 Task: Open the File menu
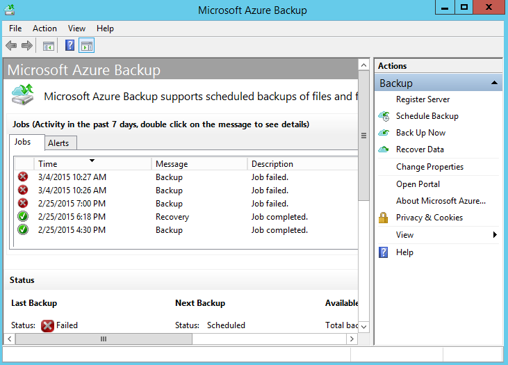click(x=15, y=29)
